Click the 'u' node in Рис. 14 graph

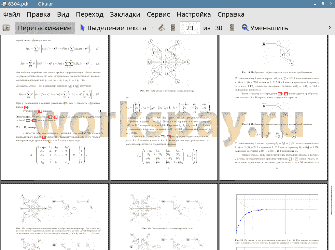click(x=149, y=62)
